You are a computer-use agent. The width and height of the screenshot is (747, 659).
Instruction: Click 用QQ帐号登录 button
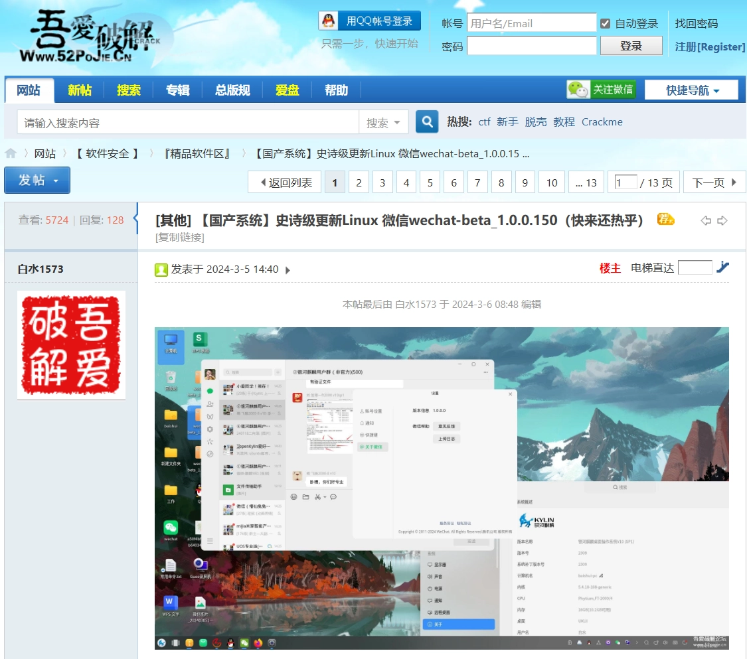(370, 21)
